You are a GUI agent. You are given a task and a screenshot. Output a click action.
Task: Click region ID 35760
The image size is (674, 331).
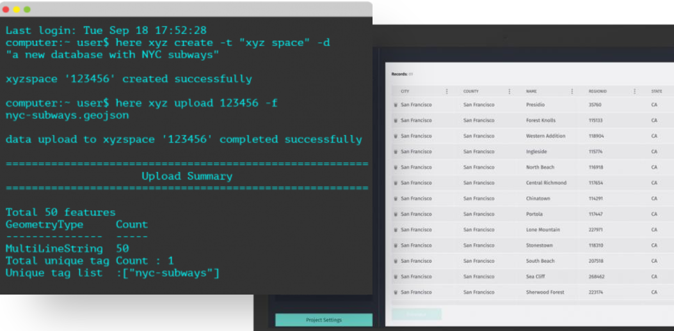point(595,105)
